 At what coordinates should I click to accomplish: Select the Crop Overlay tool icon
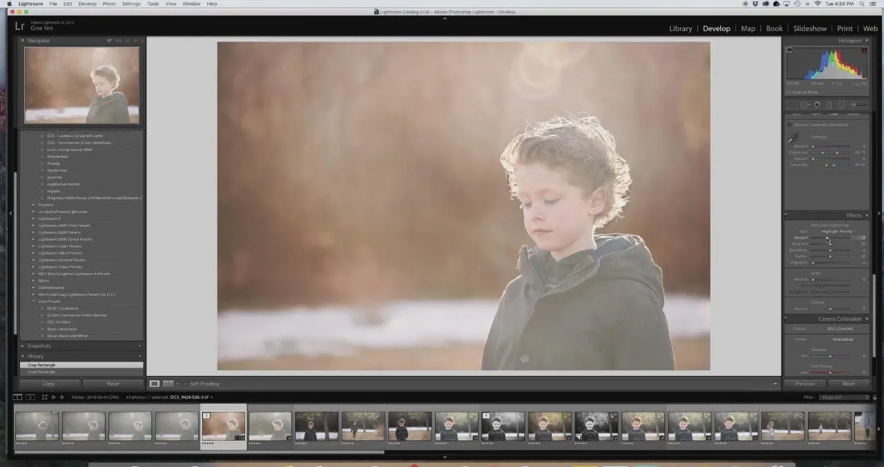click(x=791, y=105)
